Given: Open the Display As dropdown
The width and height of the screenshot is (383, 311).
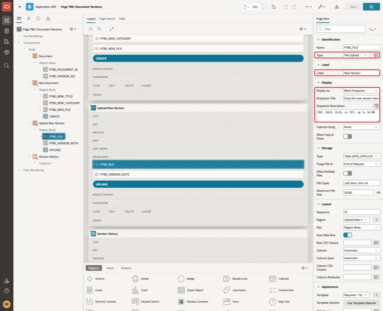Looking at the screenshot, I should coord(362,90).
